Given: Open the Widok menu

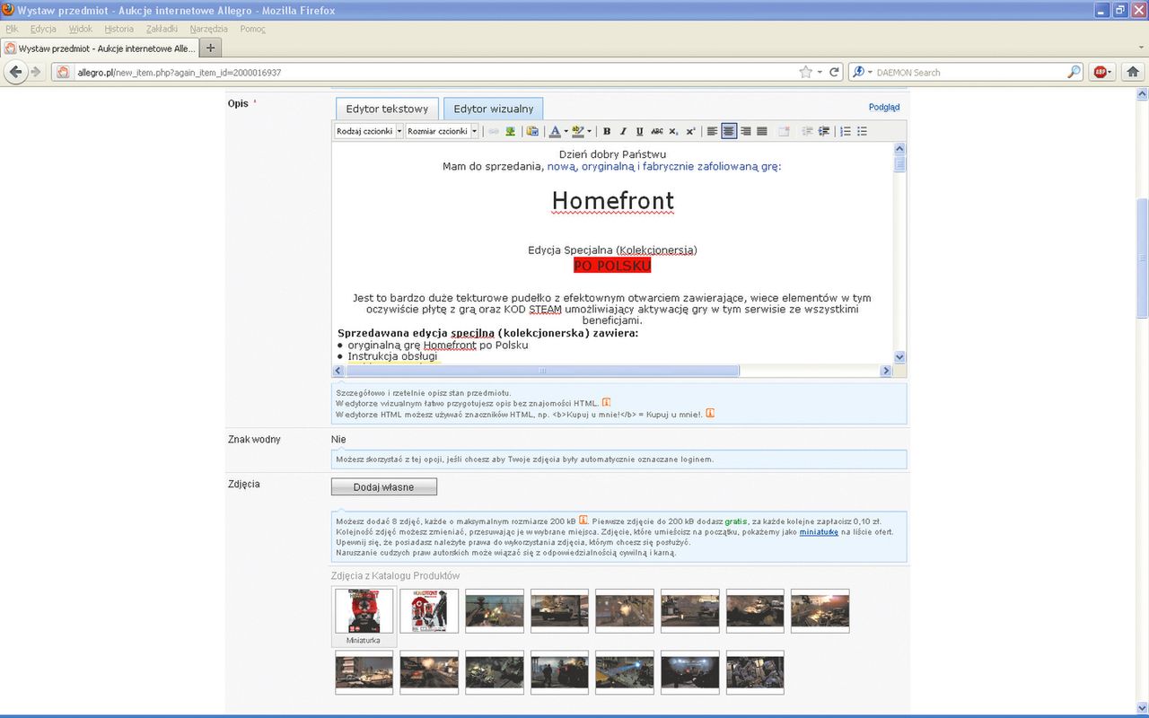Looking at the screenshot, I should coord(81,29).
